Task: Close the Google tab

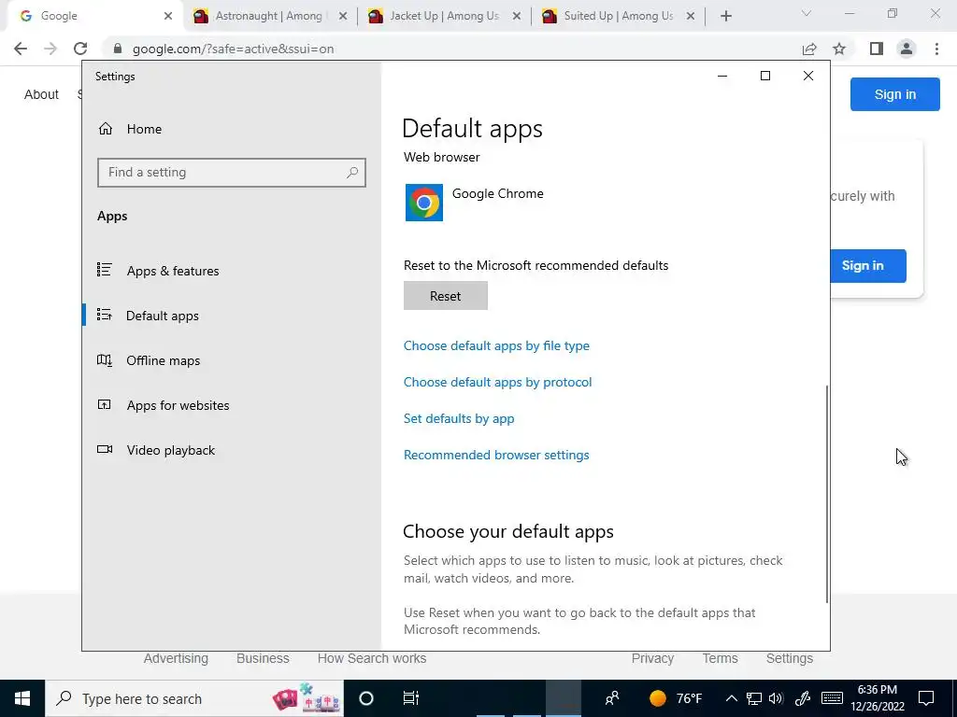Action: pos(168,17)
